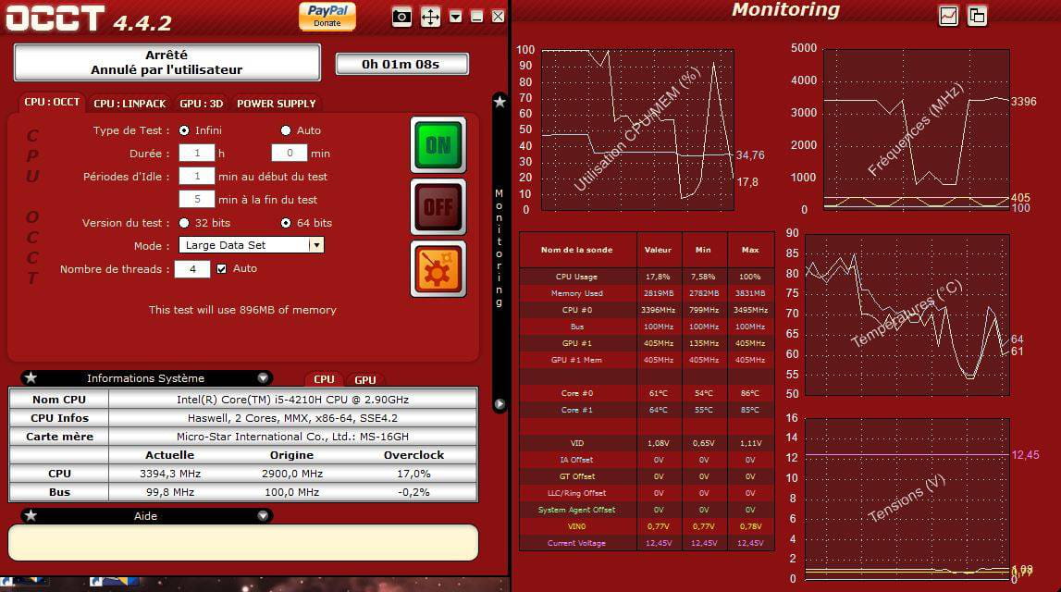Switch to the POWER SUPPLY tab

click(276, 104)
